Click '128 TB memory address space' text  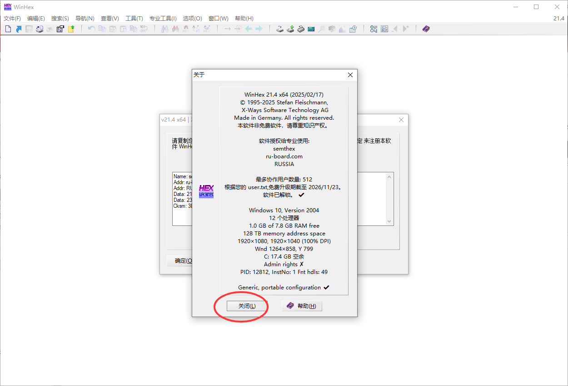click(284, 233)
